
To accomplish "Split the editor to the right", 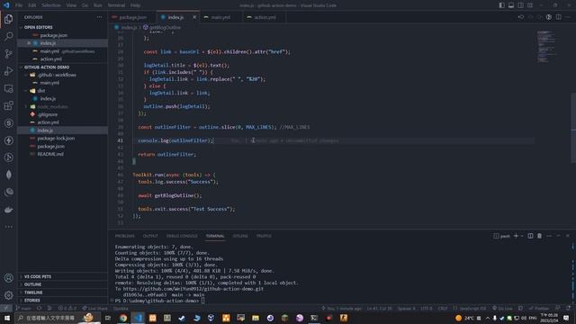I will (558, 17).
